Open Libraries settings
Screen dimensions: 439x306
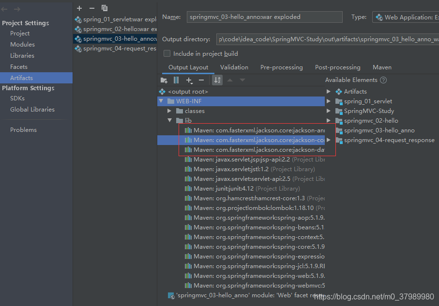pyautogui.click(x=22, y=56)
